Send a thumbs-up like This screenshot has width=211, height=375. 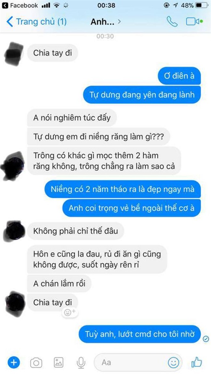197,363
